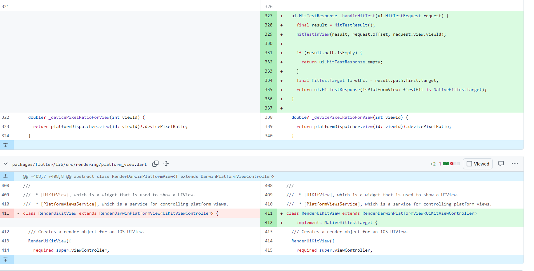The height and width of the screenshot is (271, 534).
Task: Expand all lines in platform_view.dart
Action: click(166, 164)
